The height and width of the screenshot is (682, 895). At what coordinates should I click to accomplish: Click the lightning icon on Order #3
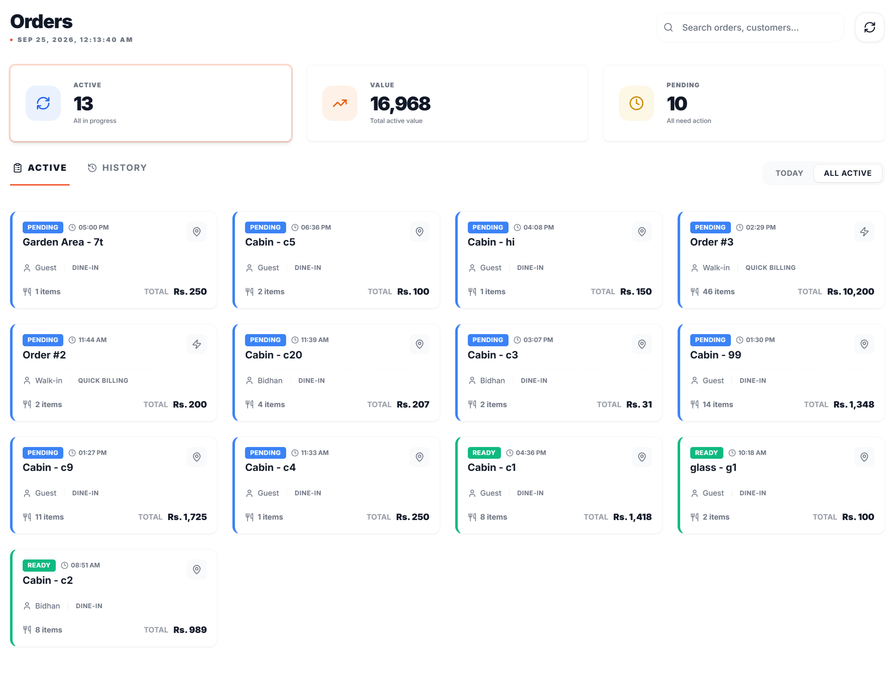tap(864, 232)
